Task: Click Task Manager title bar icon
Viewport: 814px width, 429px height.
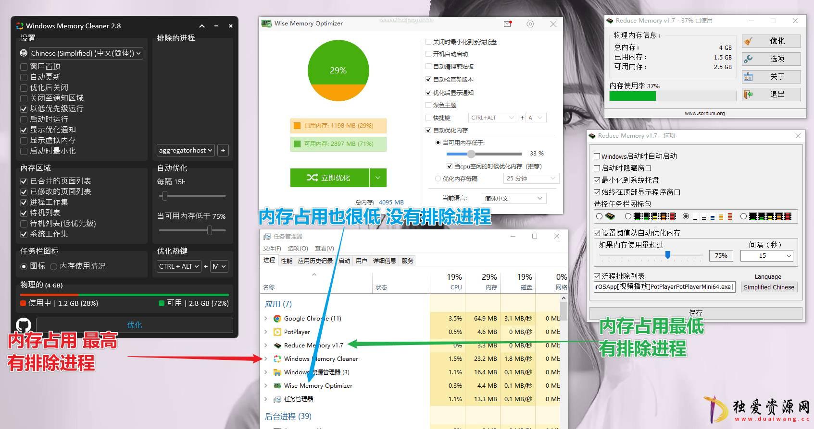Action: coord(267,237)
